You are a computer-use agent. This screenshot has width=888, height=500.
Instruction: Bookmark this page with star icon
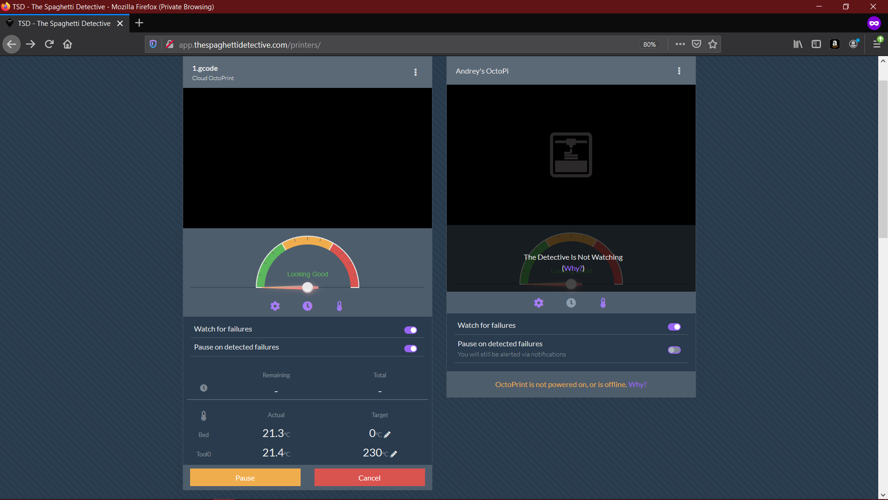[x=713, y=44]
